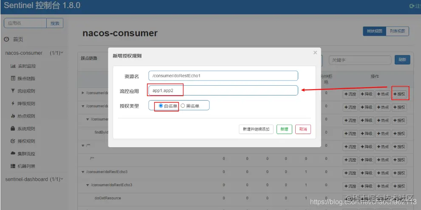The width and height of the screenshot is (421, 210).
Task: Click the clock icon beside 首页
Action: click(6, 39)
